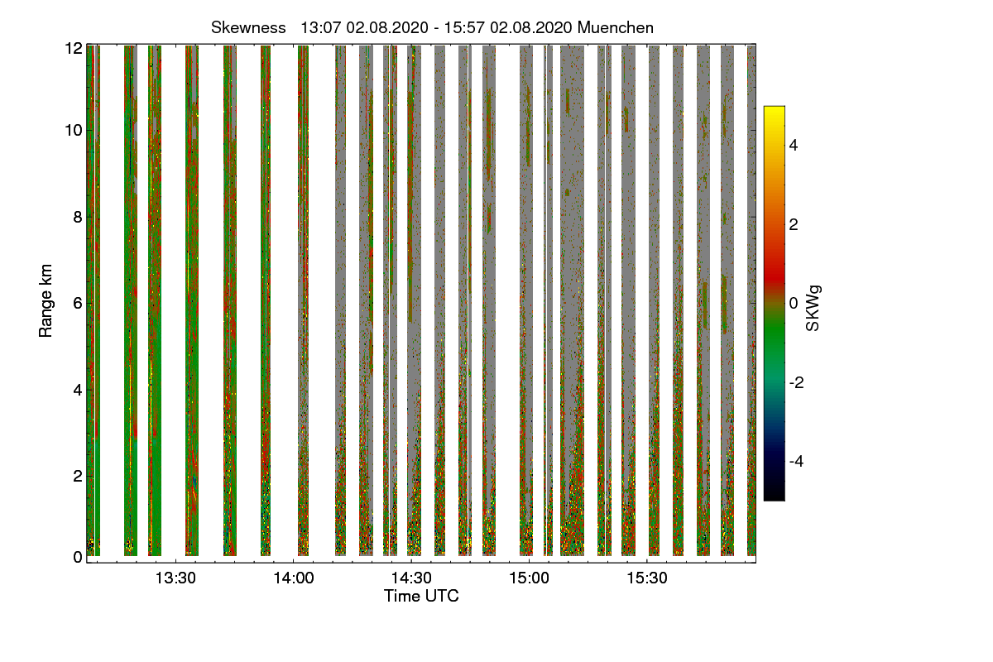Viewport: 993px width, 662px height.
Task: Click the 12 range tick label
Action: click(74, 49)
